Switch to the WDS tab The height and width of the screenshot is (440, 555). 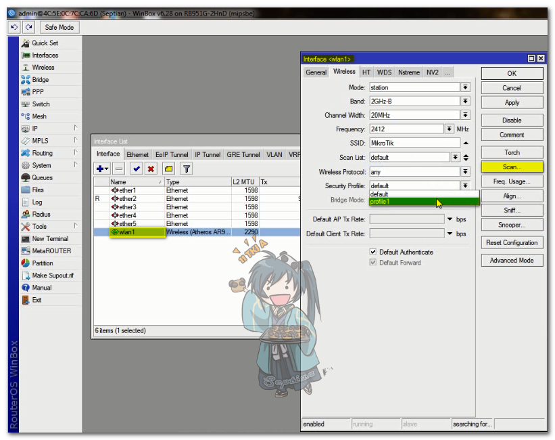click(384, 72)
